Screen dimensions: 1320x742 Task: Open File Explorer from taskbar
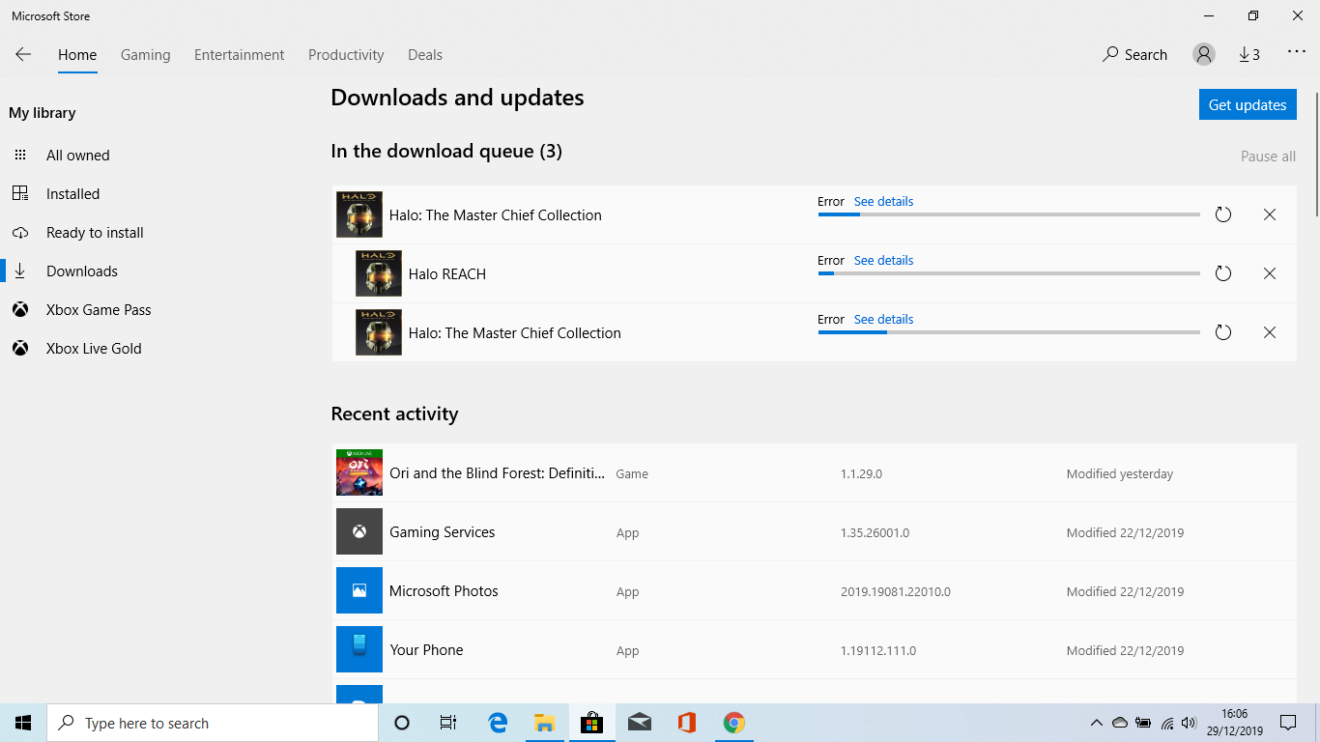(544, 723)
